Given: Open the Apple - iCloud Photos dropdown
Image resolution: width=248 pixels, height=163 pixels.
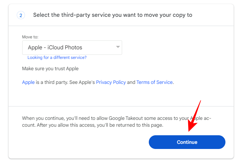Looking at the screenshot, I should point(72,47).
